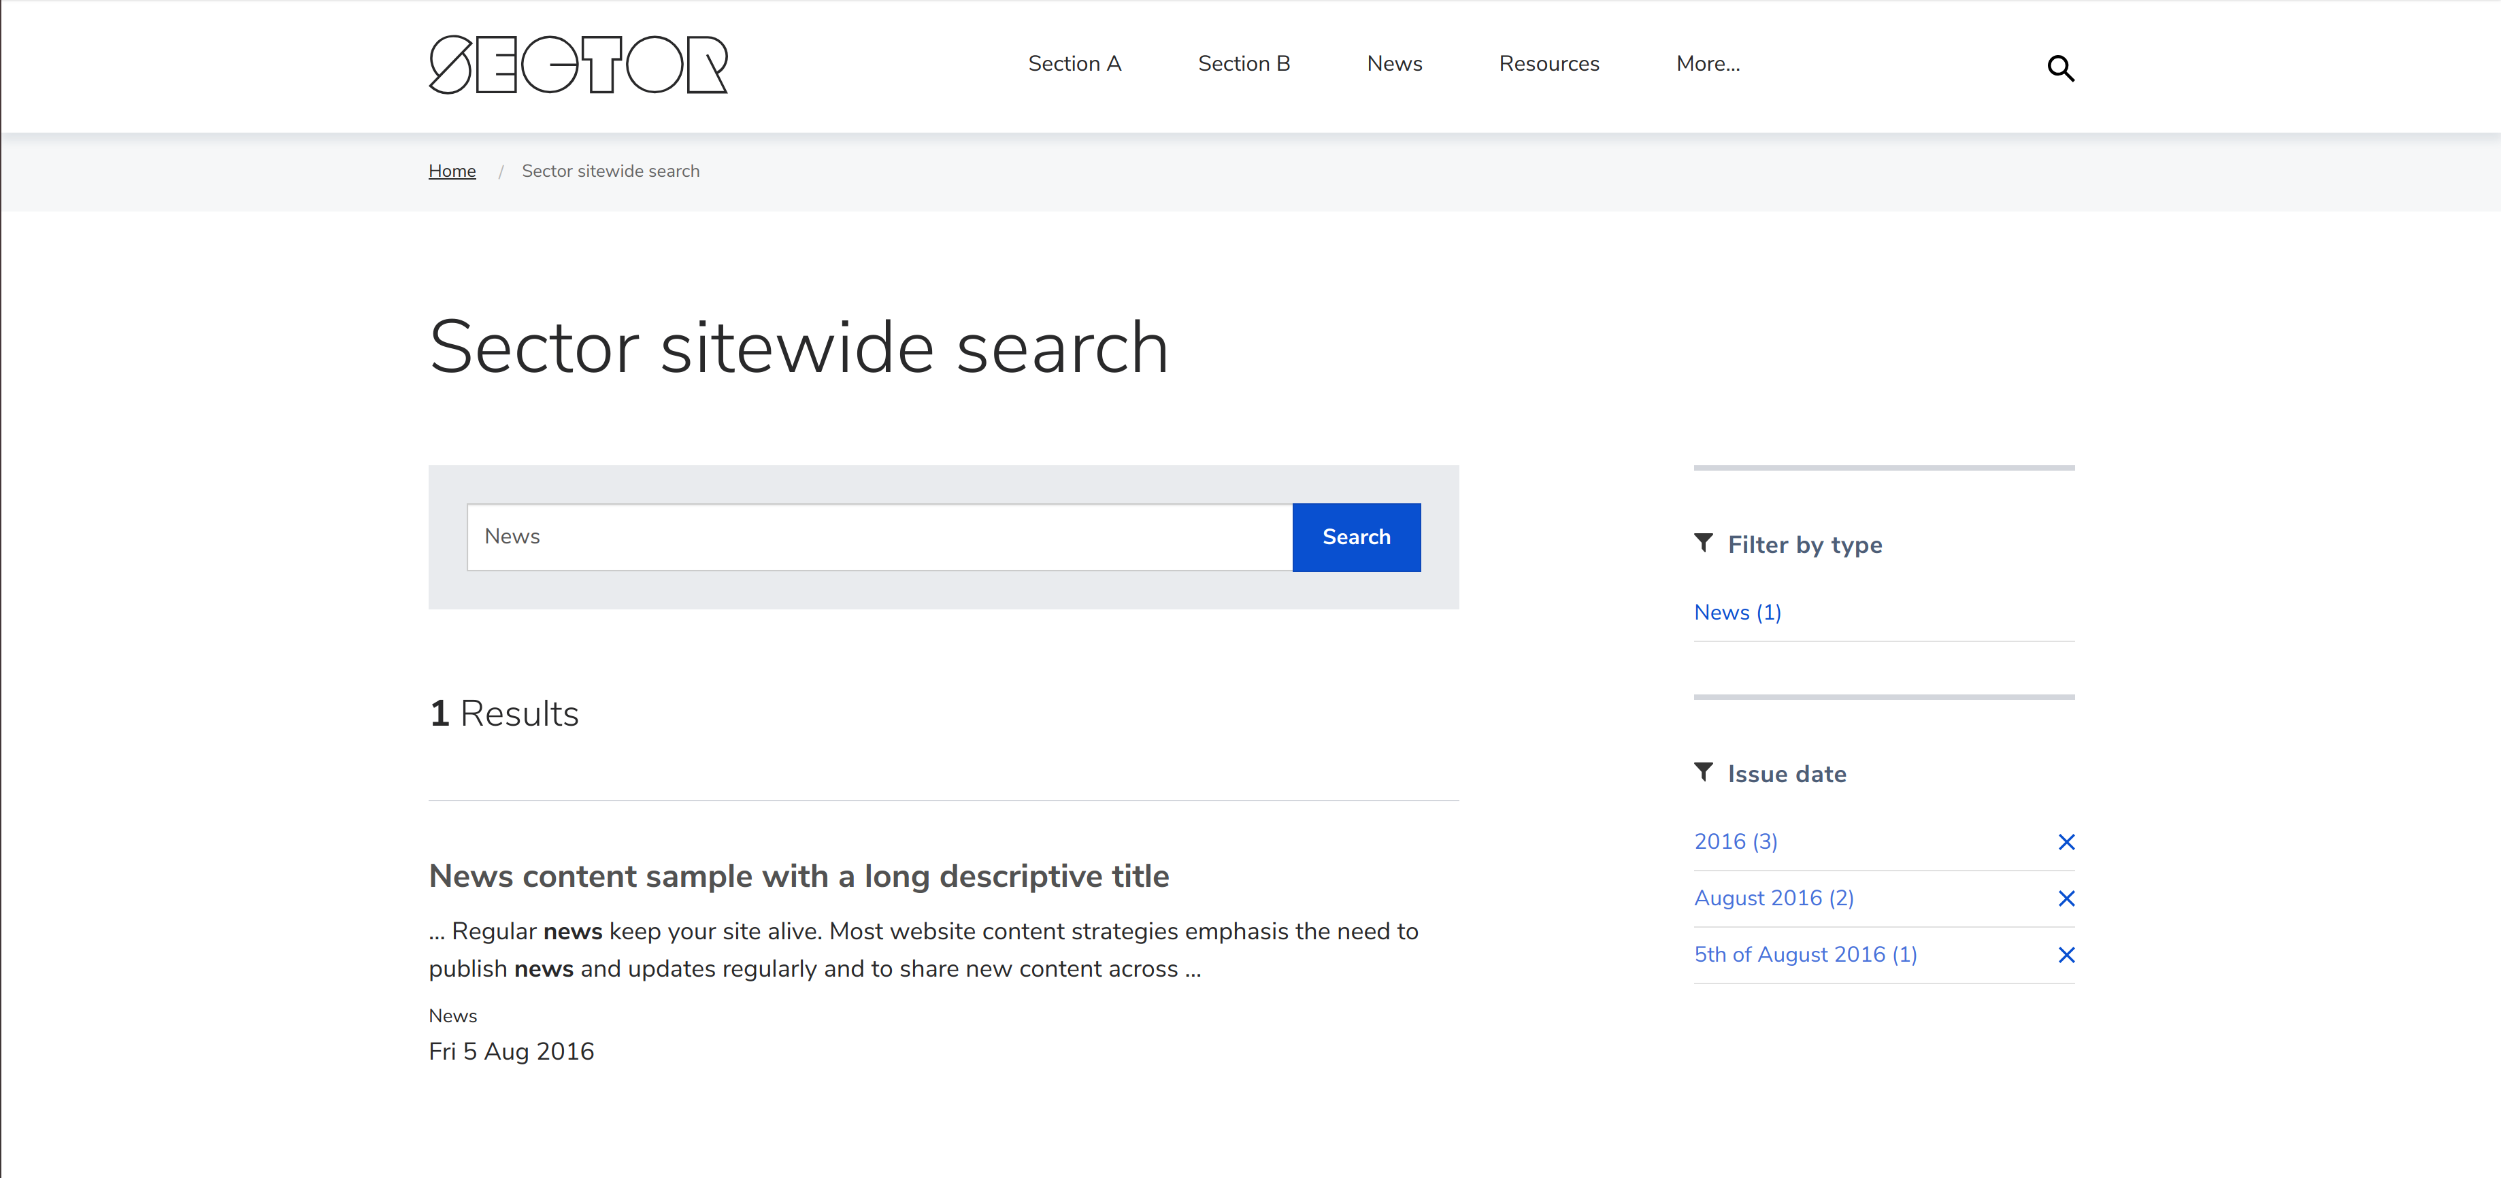Image resolution: width=2501 pixels, height=1178 pixels.
Task: Open the News content sample result title
Action: tap(798, 876)
